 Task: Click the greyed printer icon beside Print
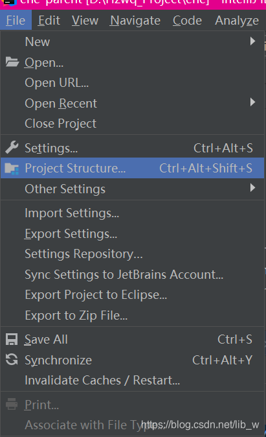point(12,404)
